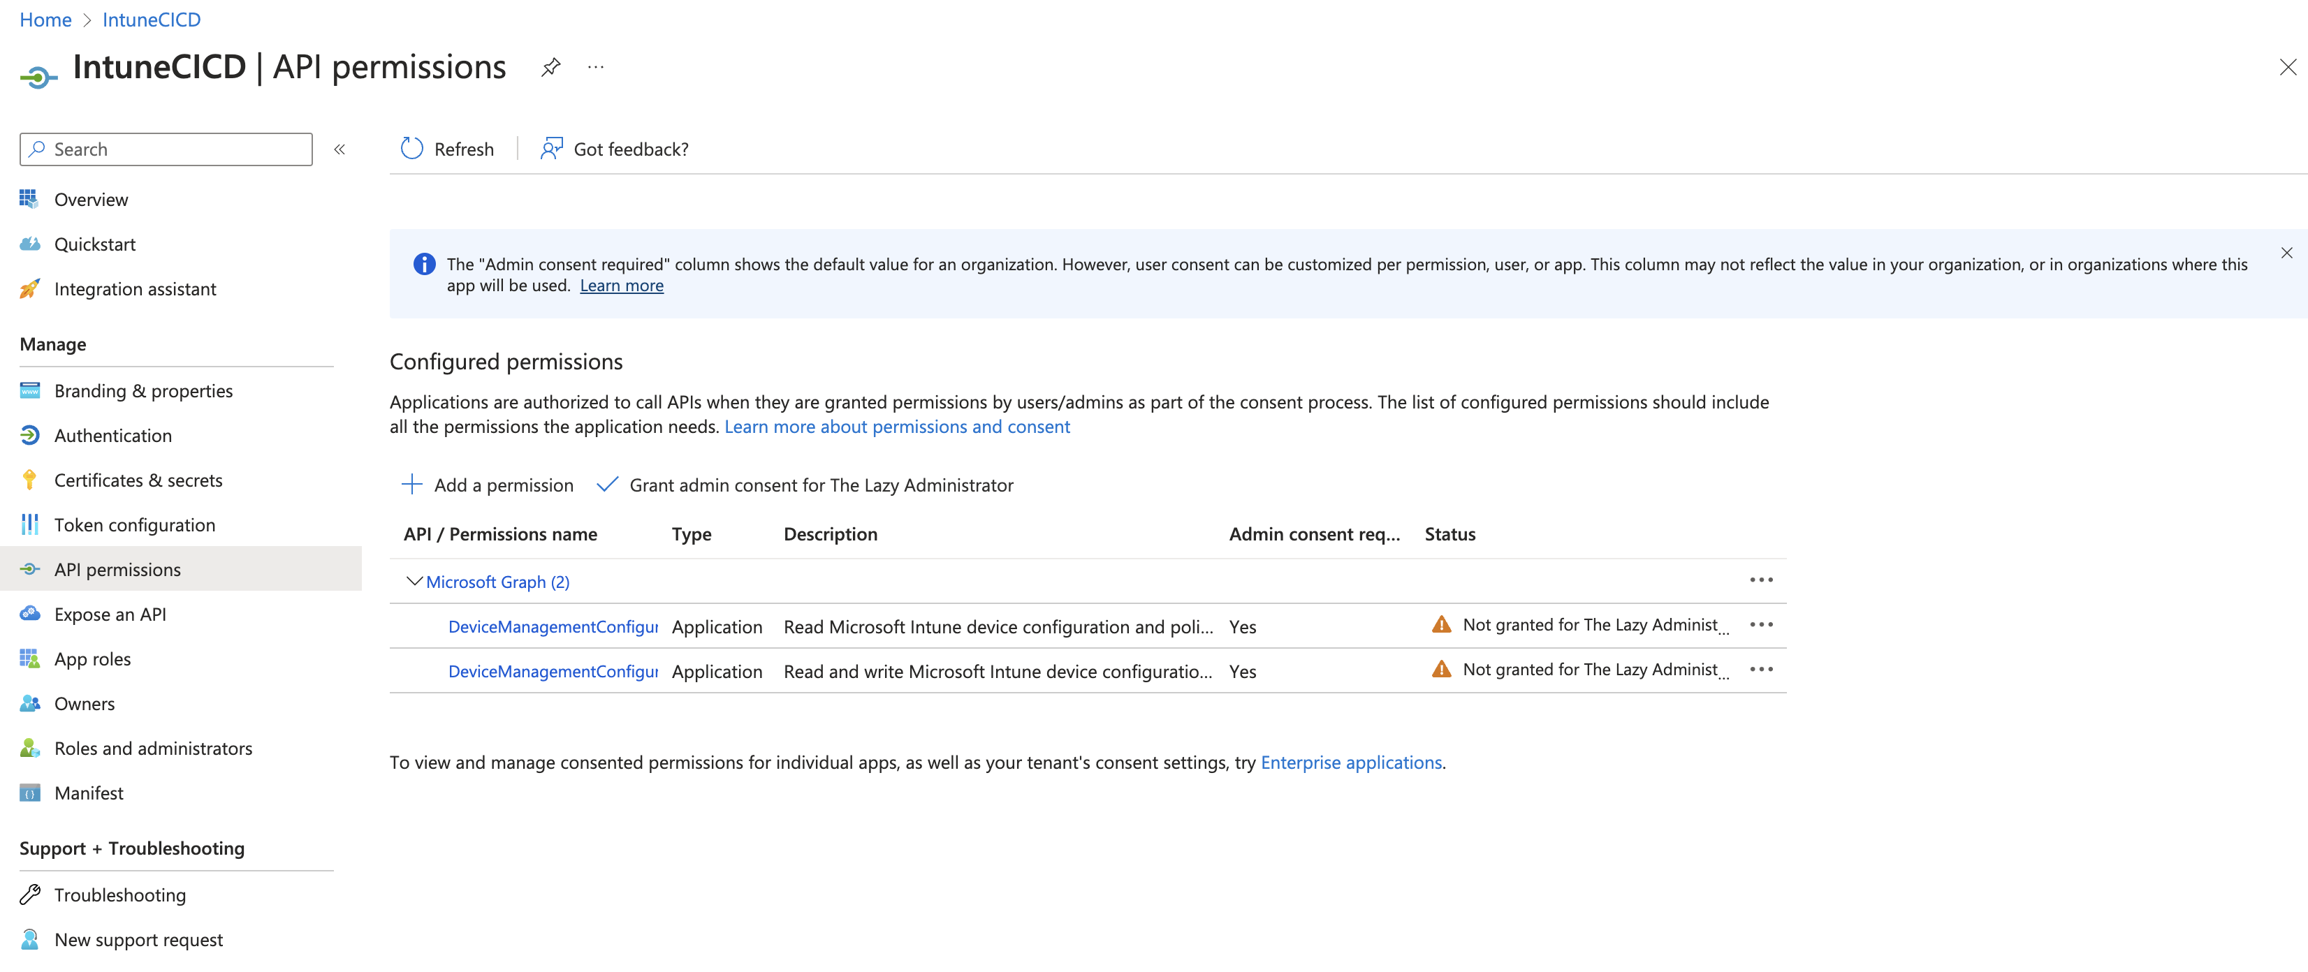The image size is (2308, 972).
Task: Click the Quickstart cloud icon
Action: coord(29,244)
